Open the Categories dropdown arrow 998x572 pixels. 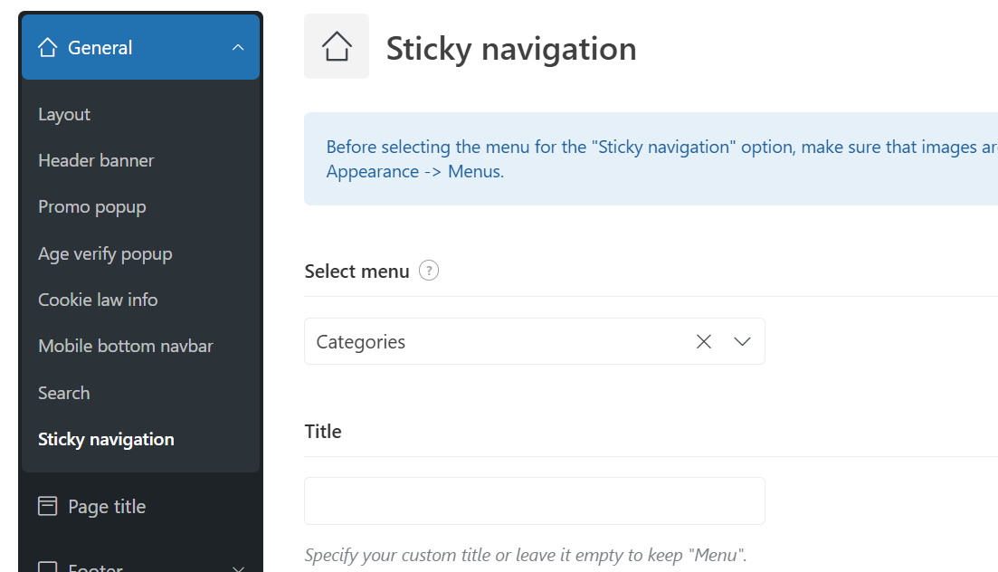pyautogui.click(x=742, y=341)
